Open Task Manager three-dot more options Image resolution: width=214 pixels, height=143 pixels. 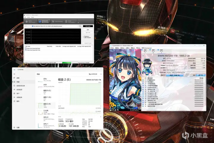point(101,74)
